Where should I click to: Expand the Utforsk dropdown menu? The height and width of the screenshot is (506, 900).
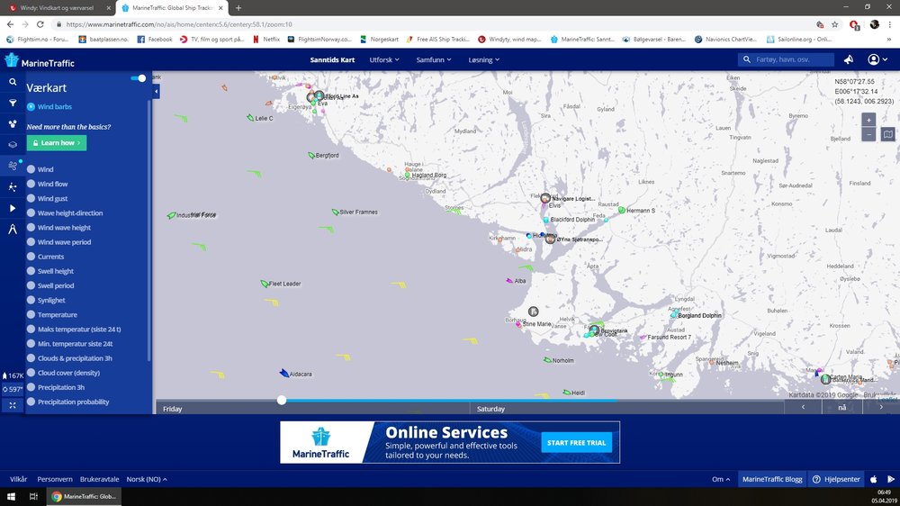pos(384,59)
